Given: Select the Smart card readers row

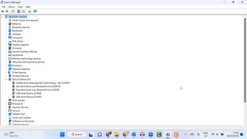Looking at the screenshot, I should (x=22, y=117).
